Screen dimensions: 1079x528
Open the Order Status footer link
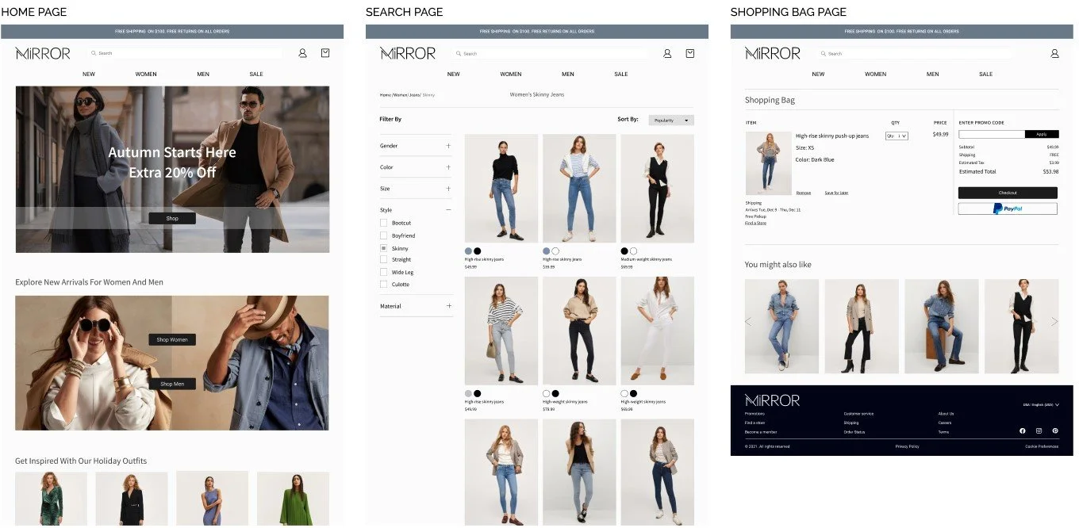click(x=854, y=432)
